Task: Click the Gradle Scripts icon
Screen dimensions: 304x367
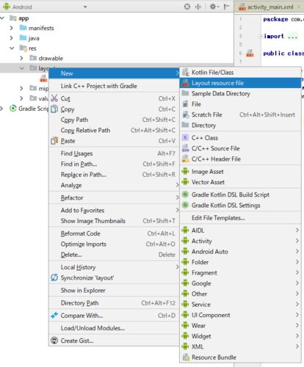Action: click(x=13, y=108)
